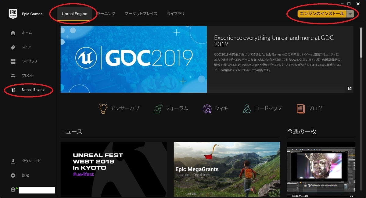The width and height of the screenshot is (366, 198).
Task: Open the ウィキ (Wiki) globe icon
Action: [207, 108]
